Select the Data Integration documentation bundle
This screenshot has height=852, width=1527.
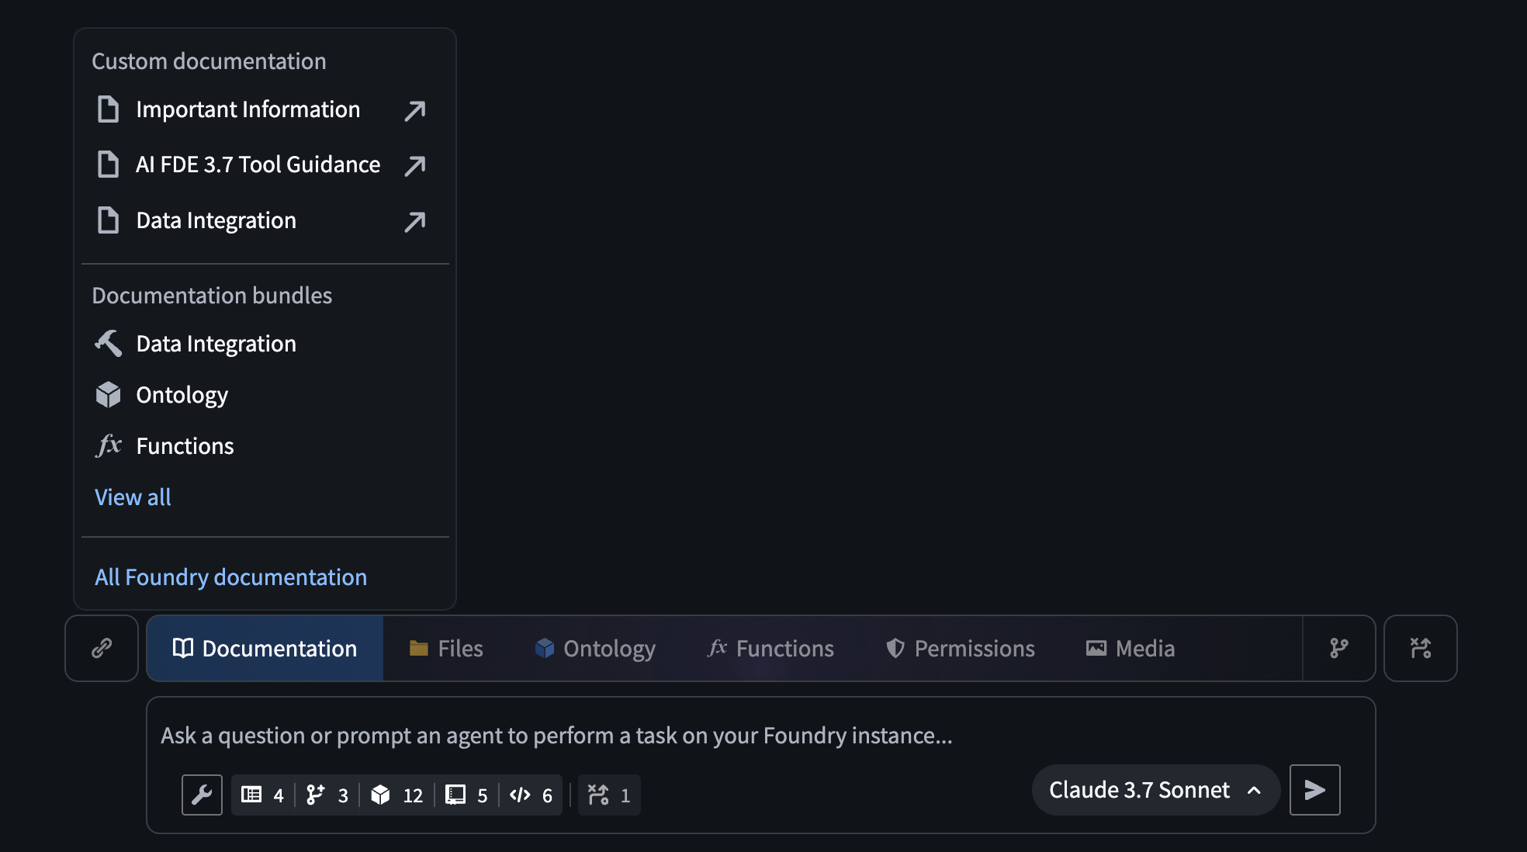[216, 344]
